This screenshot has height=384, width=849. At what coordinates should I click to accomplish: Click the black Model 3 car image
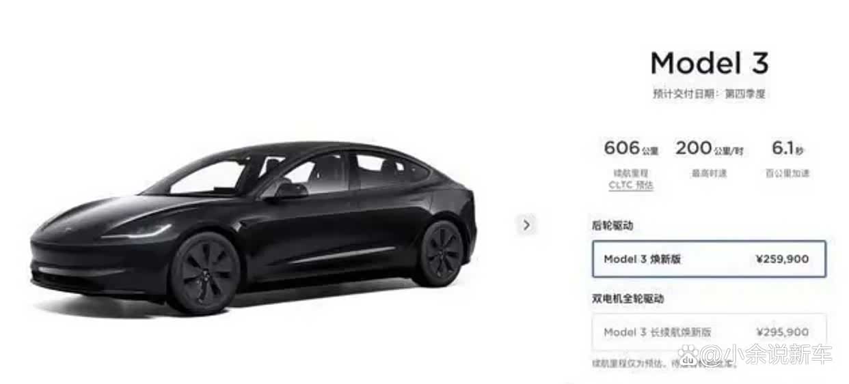tap(254, 228)
